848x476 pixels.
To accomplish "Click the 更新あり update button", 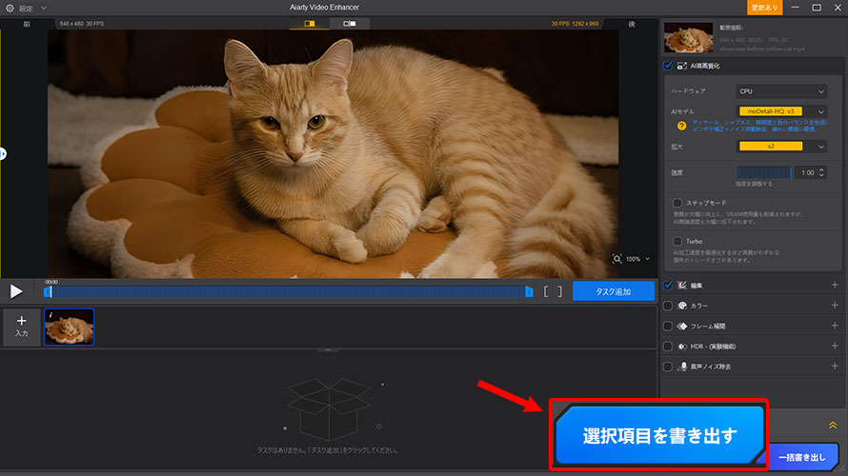I will pyautogui.click(x=764, y=8).
